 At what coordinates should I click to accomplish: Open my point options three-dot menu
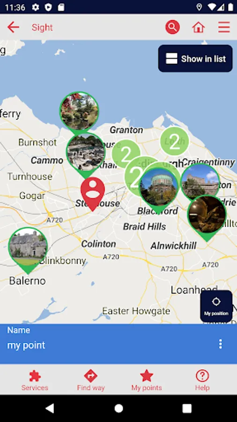(x=220, y=344)
